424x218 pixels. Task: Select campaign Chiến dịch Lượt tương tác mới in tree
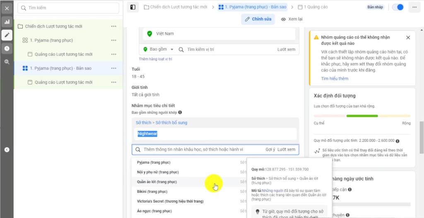click(x=53, y=26)
